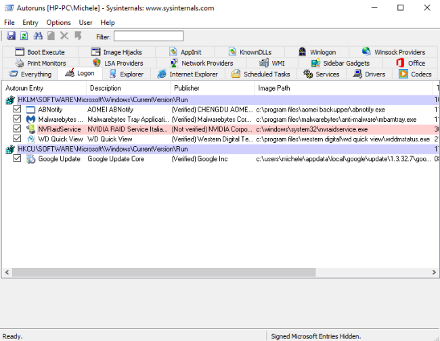Screen dimensions: 440x341
Task: Click the HKCU Run registry key icon
Action: pyautogui.click(x=10, y=149)
